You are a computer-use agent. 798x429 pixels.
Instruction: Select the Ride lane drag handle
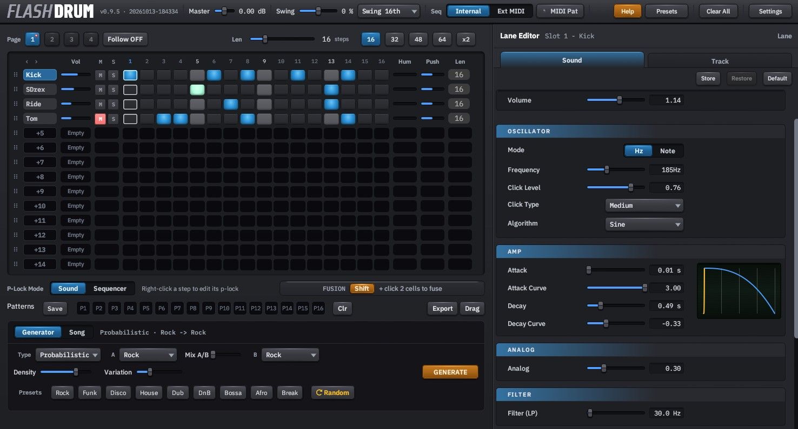[x=16, y=104]
